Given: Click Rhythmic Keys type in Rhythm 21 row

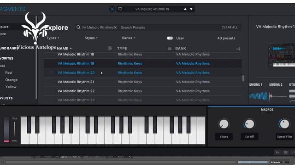Looking at the screenshot, I should (x=130, y=82).
